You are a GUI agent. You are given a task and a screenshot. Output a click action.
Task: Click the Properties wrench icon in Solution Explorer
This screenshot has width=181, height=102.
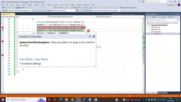tap(152, 27)
